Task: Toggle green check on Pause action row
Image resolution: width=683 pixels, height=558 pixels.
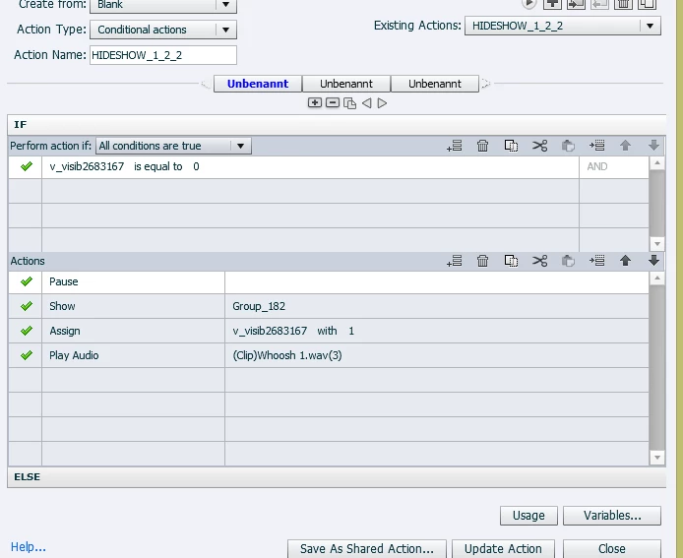Action: pyautogui.click(x=27, y=281)
